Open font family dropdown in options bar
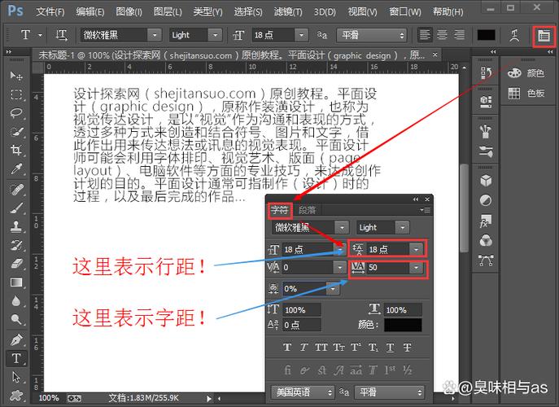Screen dimensions: 559x407 [x=155, y=35]
